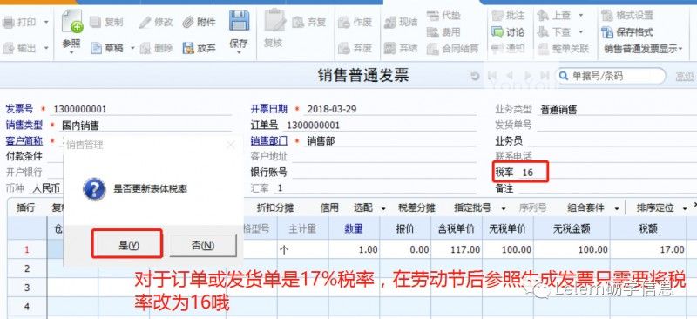Click the 税率 field showing 16
The height and width of the screenshot is (319, 697).
tap(521, 173)
